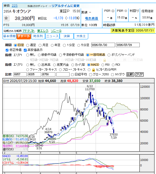Select RCI indicator radio

click(113, 65)
